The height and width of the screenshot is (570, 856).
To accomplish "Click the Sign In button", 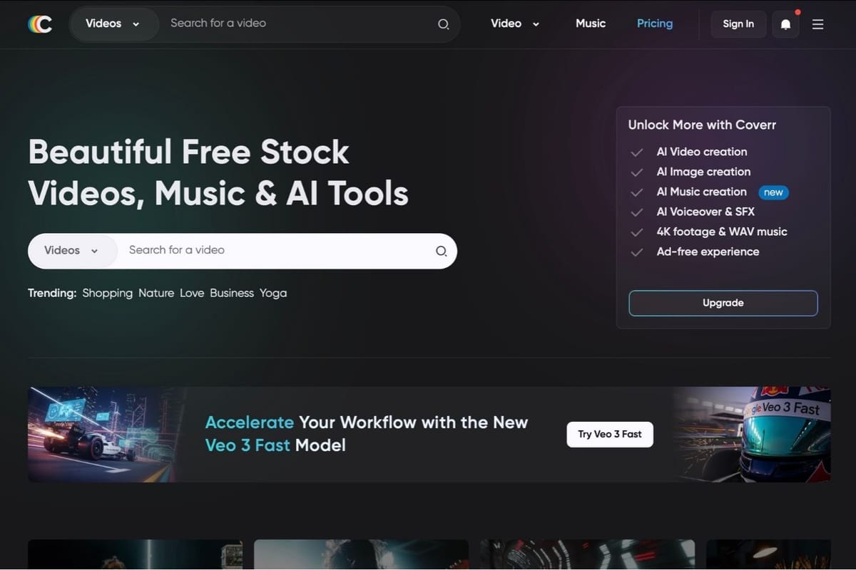I will point(738,24).
